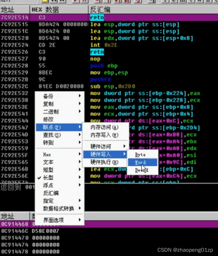Set a 内存访问 (A) breakpoint
The height and width of the screenshot is (256, 218).
pos(105,127)
